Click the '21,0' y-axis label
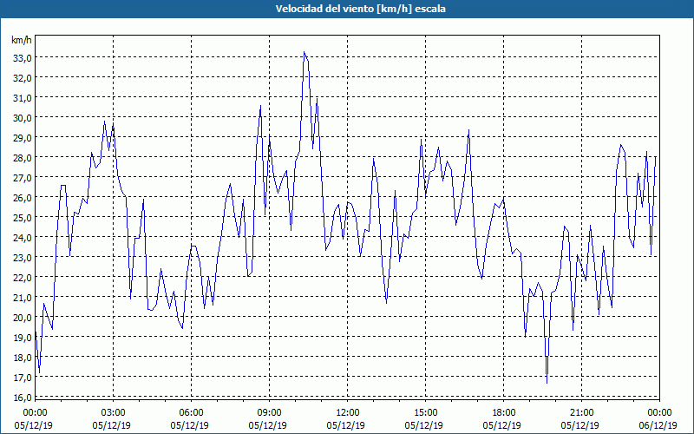The image size is (694, 434). [22, 297]
